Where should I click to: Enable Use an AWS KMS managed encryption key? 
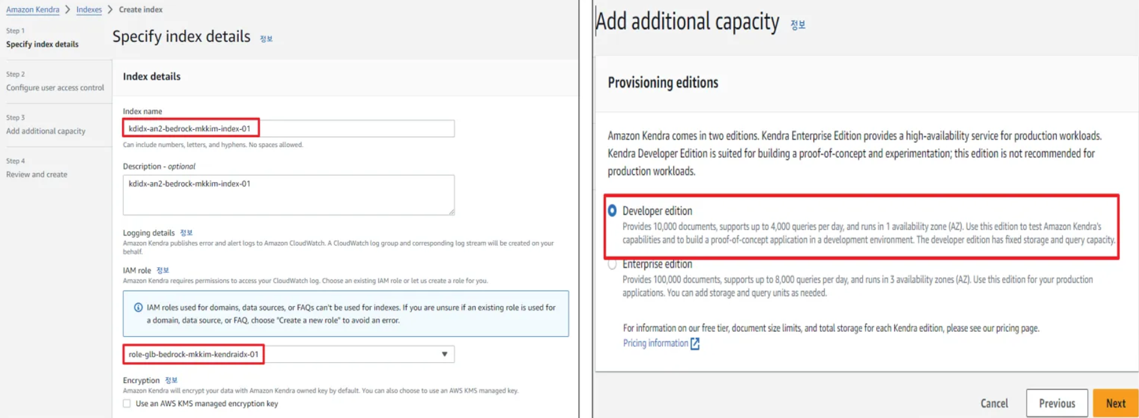127,404
